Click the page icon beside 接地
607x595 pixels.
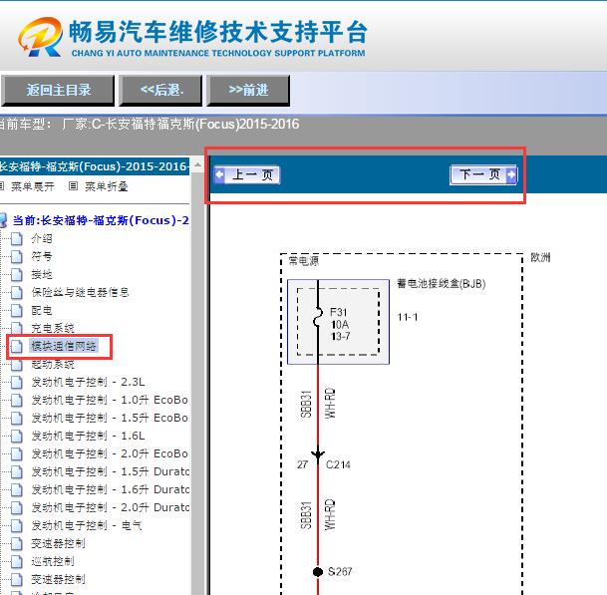(x=17, y=274)
